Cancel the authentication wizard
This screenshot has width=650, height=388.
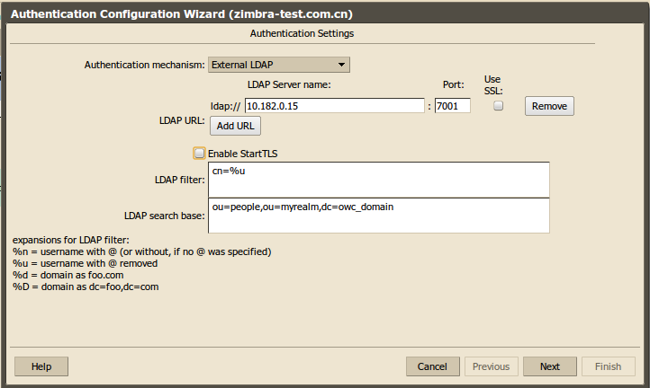(432, 366)
